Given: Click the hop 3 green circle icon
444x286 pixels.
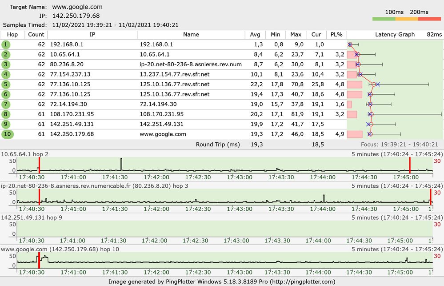Looking at the screenshot, I should tap(6, 64).
